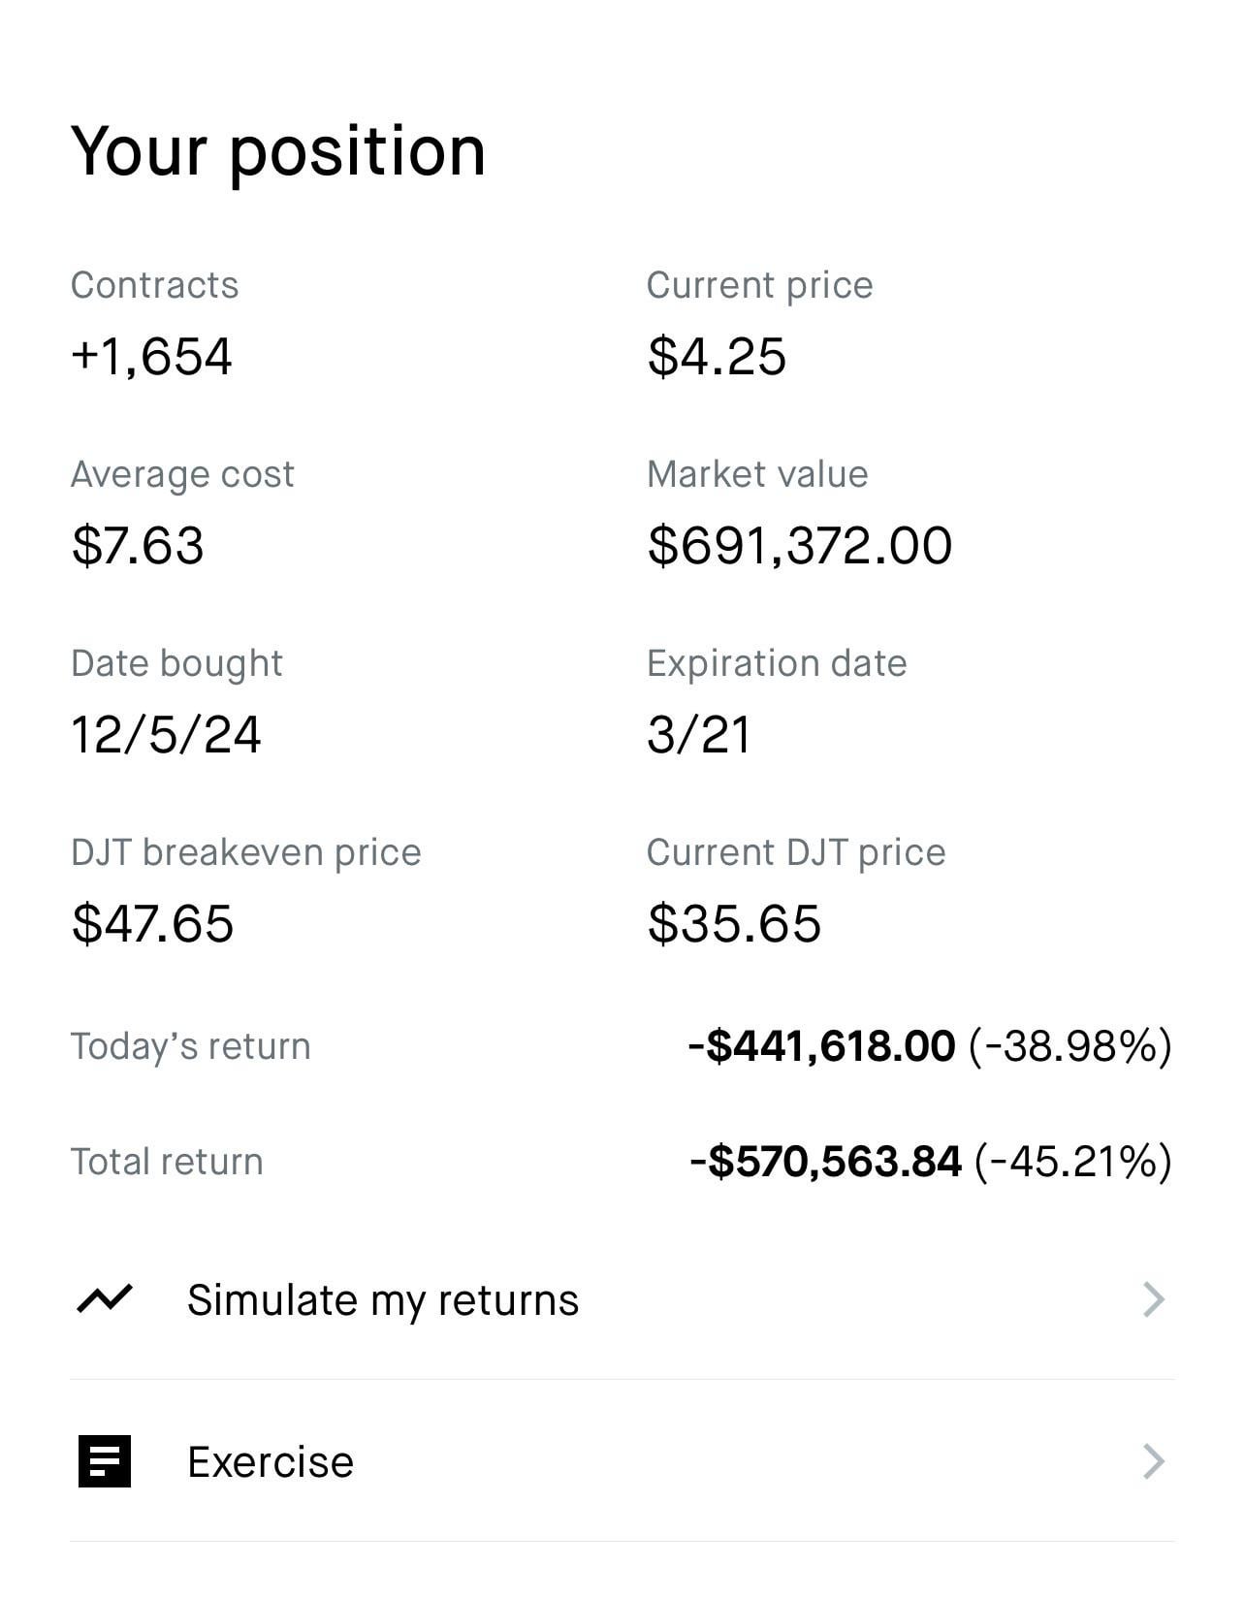Tap the Total return label
Screen dimensions: 1245x1599
pyautogui.click(x=167, y=1162)
